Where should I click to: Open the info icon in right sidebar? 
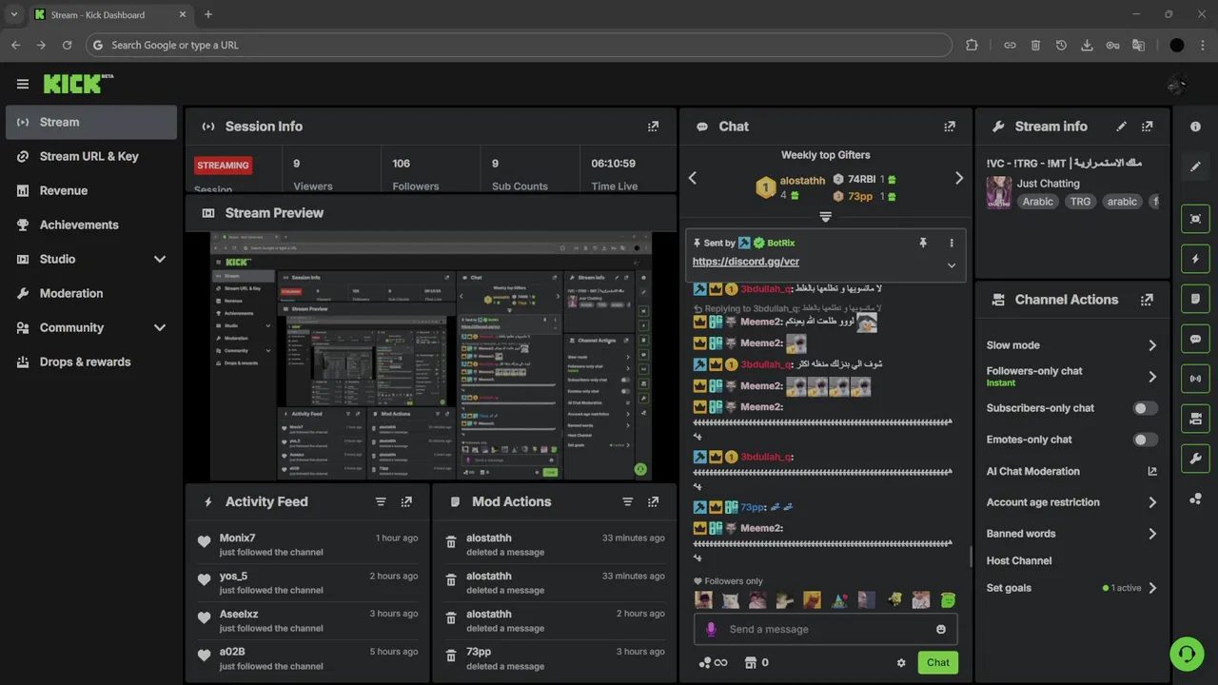[x=1196, y=127]
